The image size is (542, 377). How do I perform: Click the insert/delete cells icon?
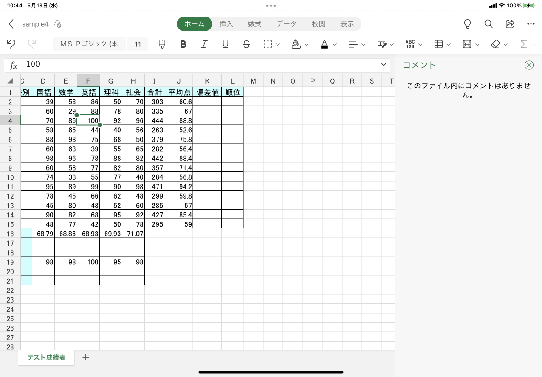tap(467, 44)
